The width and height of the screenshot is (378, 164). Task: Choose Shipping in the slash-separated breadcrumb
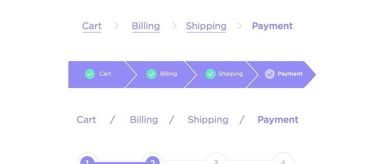click(x=208, y=120)
